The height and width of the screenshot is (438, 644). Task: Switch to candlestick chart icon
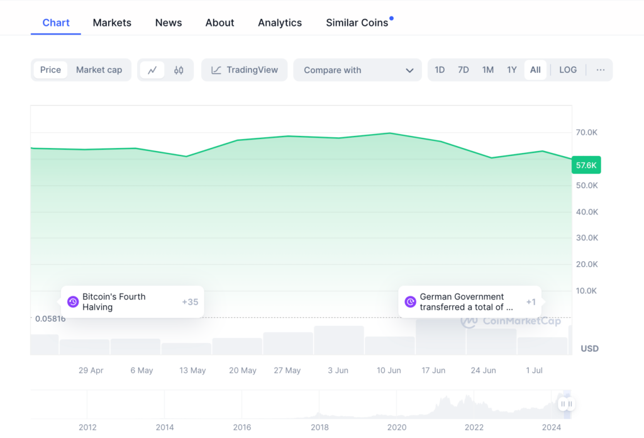[179, 70]
